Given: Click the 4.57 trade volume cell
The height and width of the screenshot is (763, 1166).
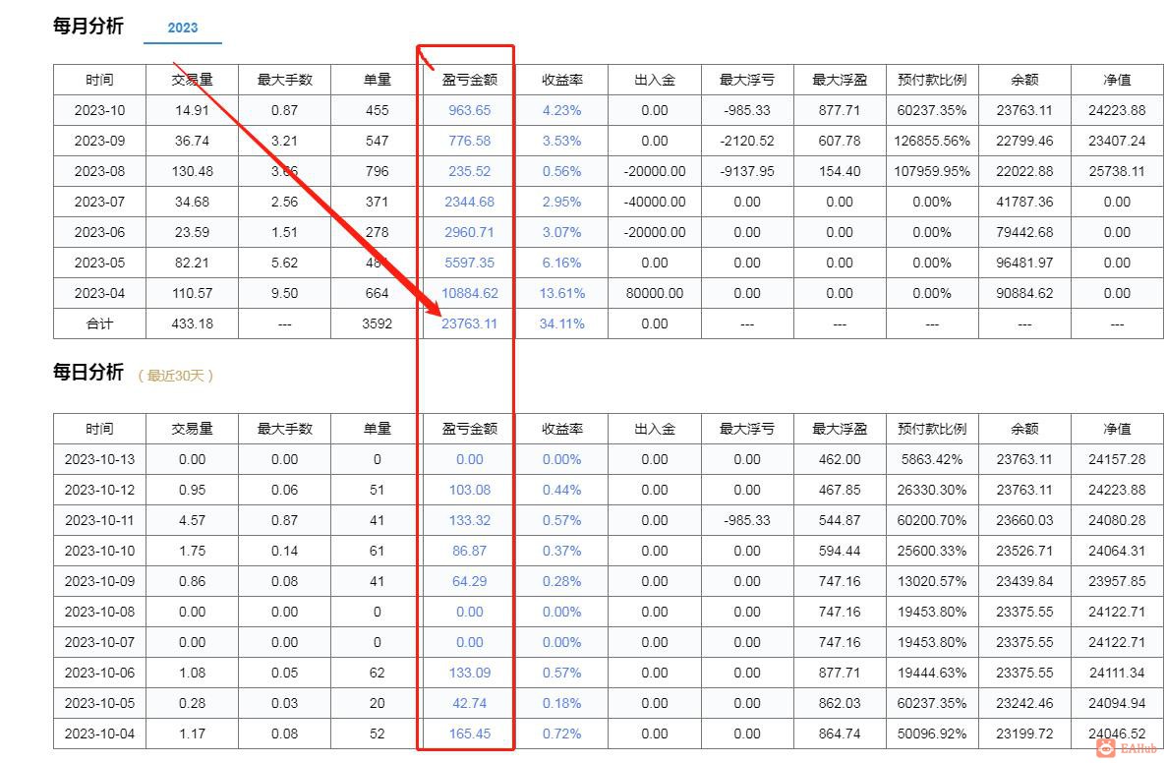Looking at the screenshot, I should [x=192, y=520].
